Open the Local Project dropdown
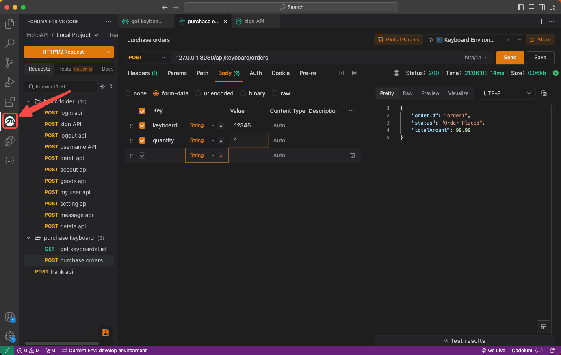Screen dimensions: 561x355 point(77,35)
